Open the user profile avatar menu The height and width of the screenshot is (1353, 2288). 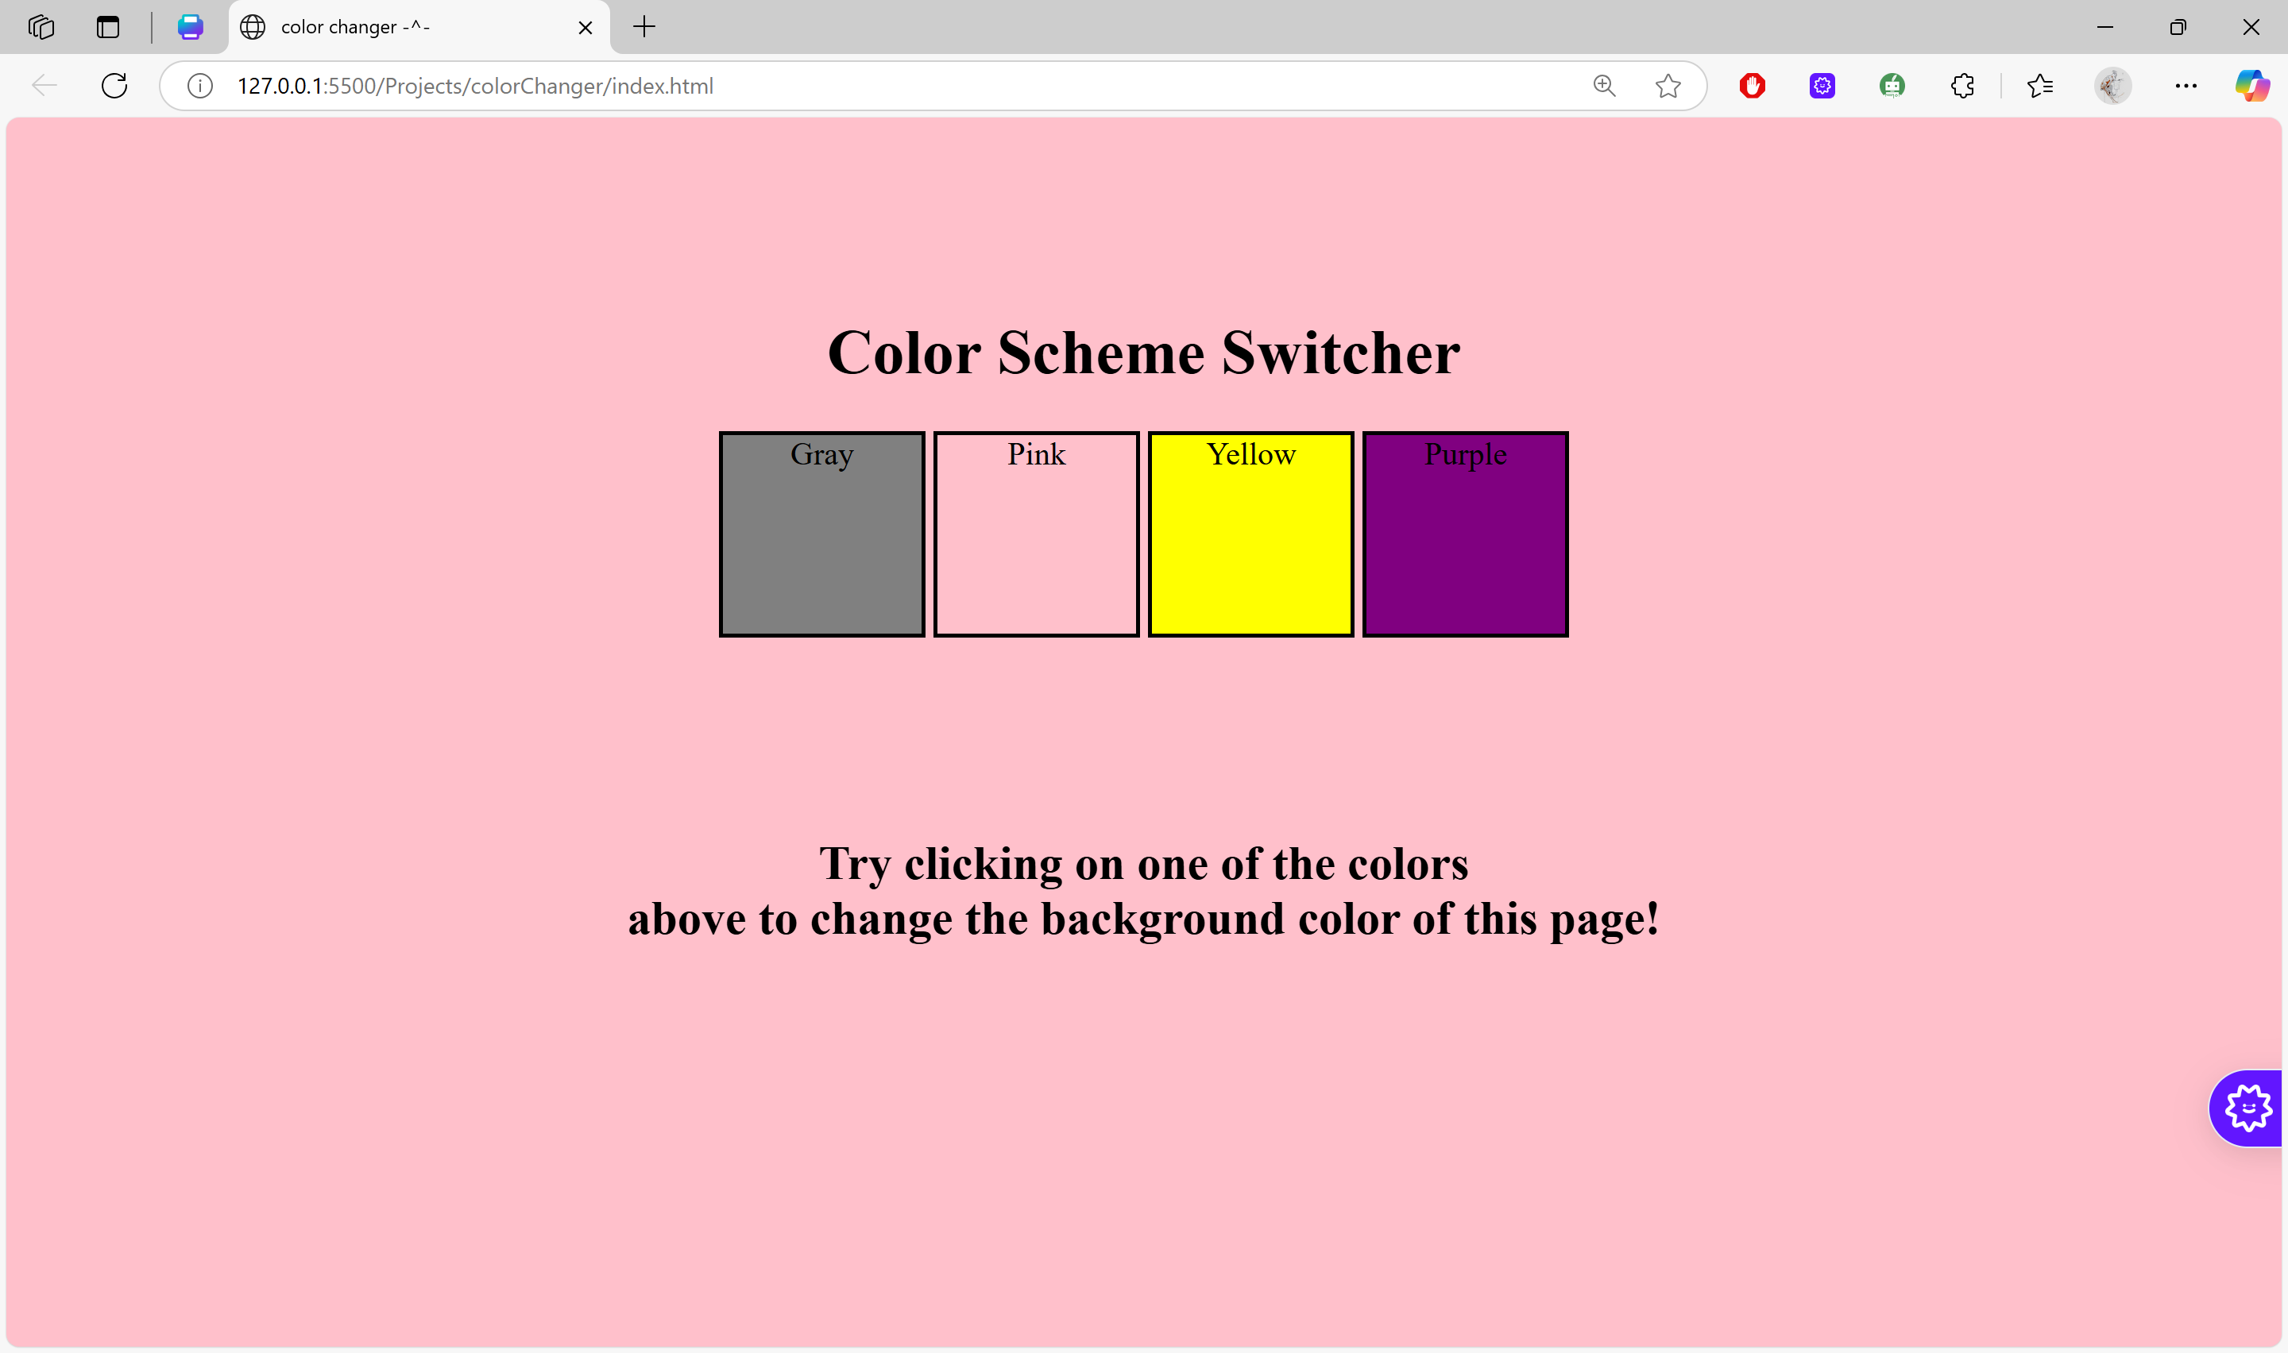pyautogui.click(x=2112, y=86)
